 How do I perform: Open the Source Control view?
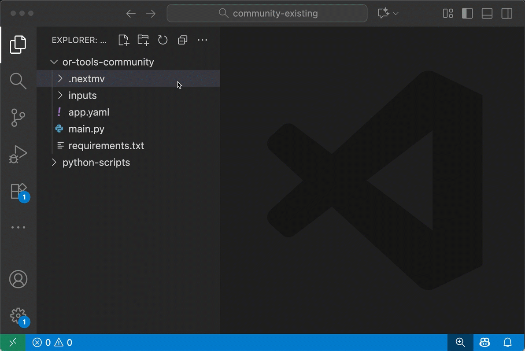tap(18, 118)
